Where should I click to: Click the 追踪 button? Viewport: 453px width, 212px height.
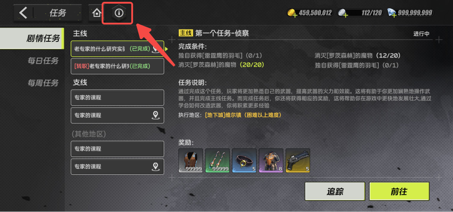click(335, 191)
